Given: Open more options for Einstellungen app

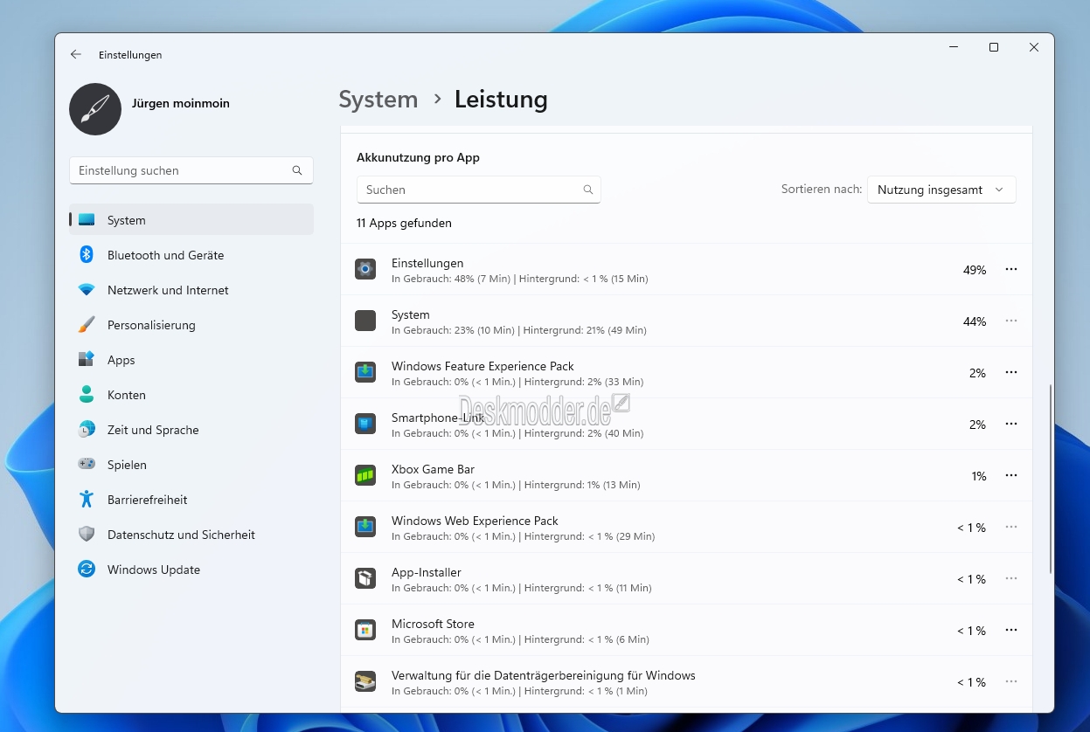Looking at the screenshot, I should point(1011,269).
